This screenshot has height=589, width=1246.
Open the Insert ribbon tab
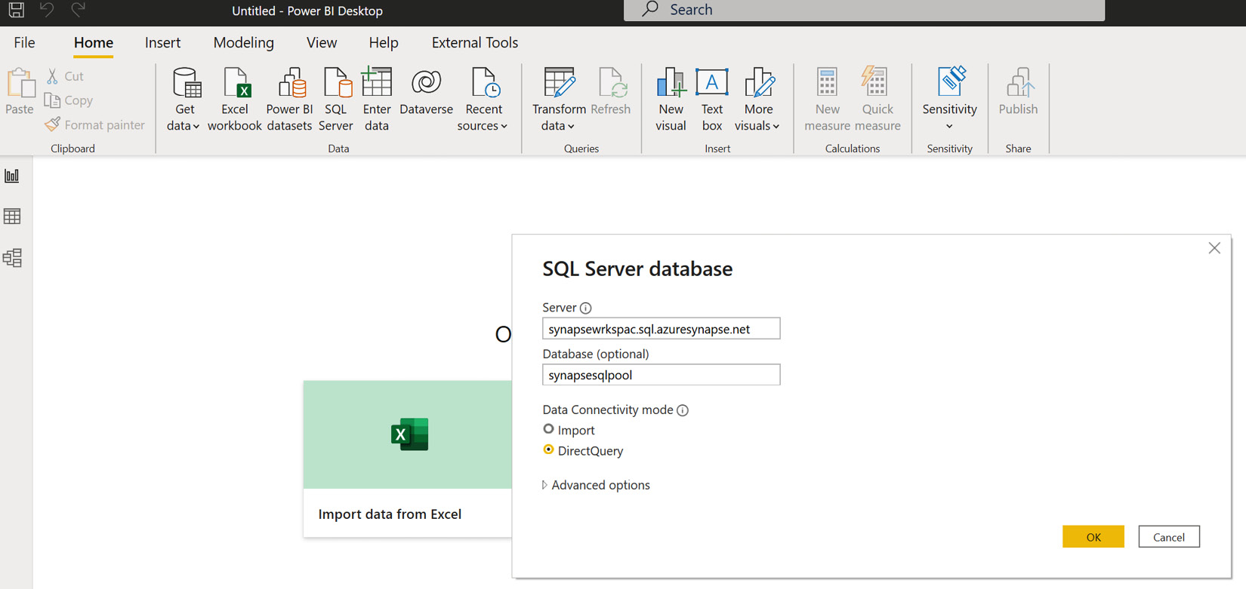(x=162, y=43)
